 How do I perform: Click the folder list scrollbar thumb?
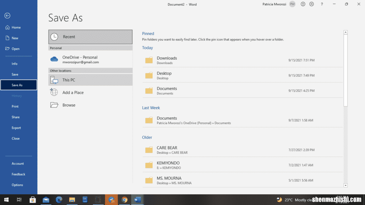[x=345, y=70]
